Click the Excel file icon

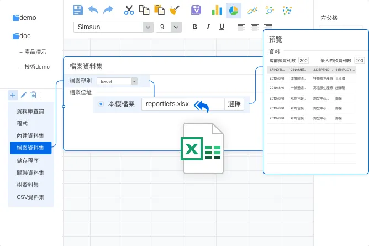202,148
